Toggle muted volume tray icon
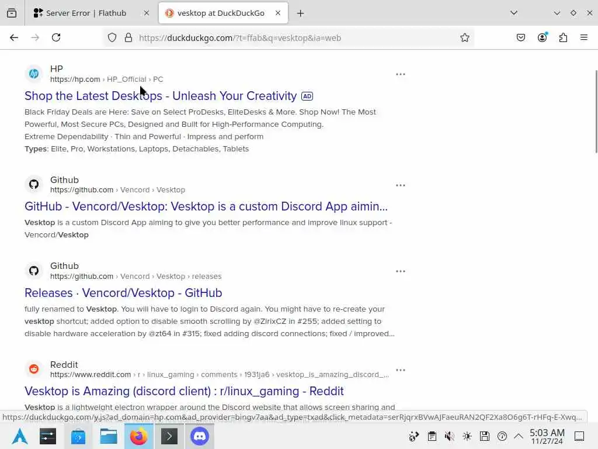The image size is (598, 449). pyautogui.click(x=449, y=436)
